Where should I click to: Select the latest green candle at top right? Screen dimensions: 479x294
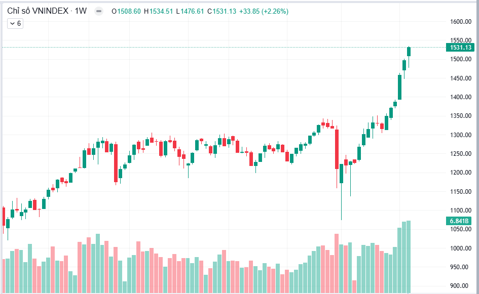pyautogui.click(x=409, y=52)
